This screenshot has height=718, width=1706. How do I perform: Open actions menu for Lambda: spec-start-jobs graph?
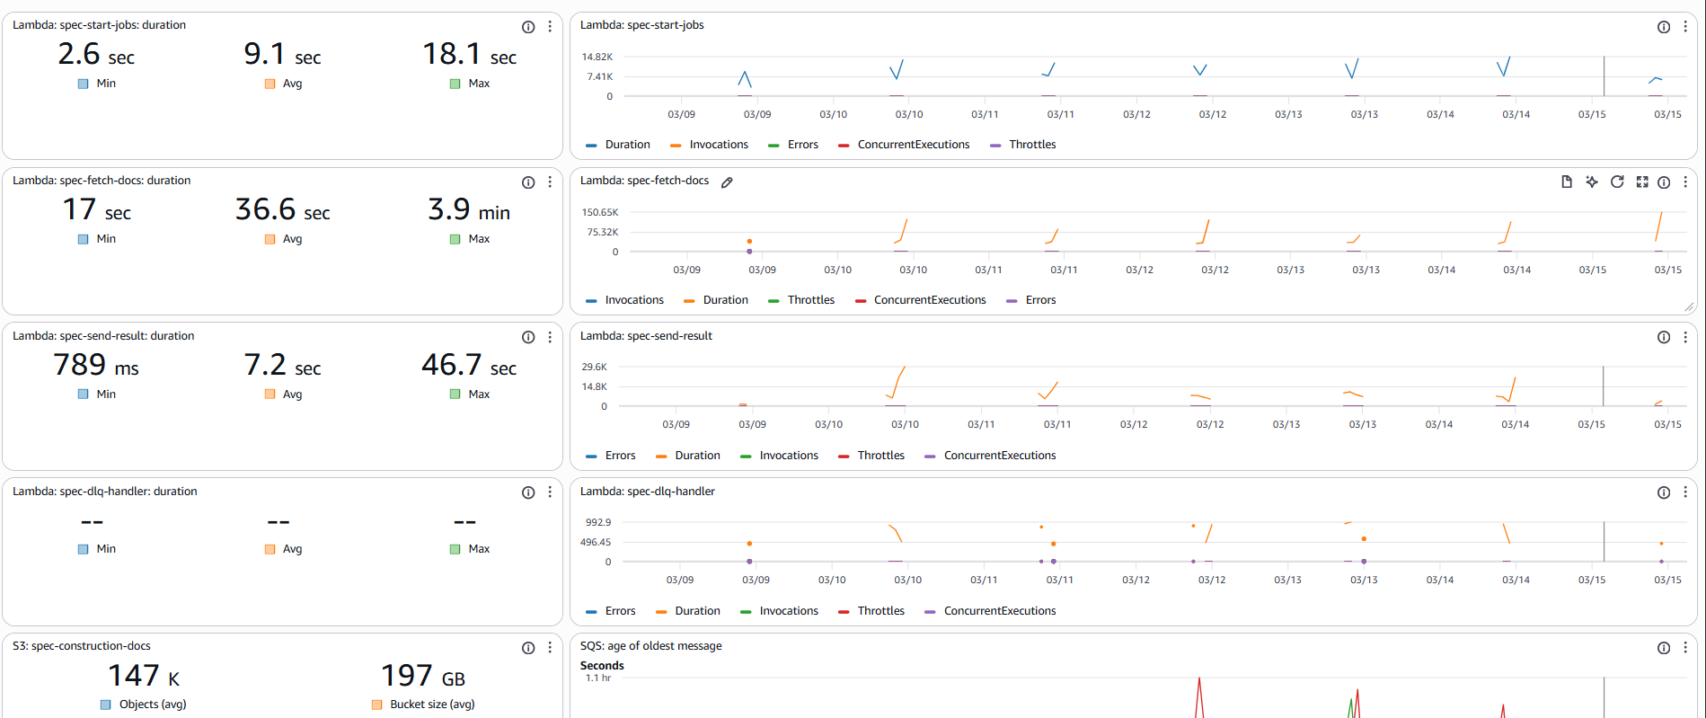1685,27
